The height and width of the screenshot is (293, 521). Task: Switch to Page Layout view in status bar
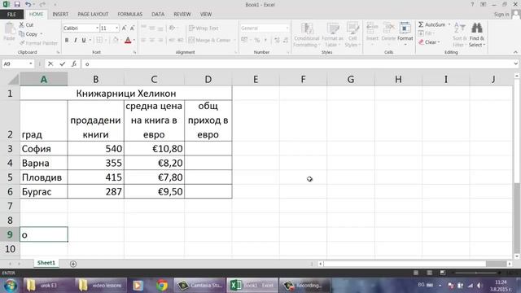429,273
